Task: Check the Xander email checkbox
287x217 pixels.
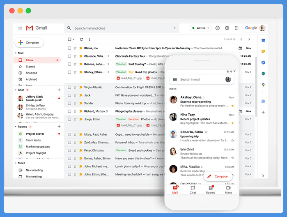Action: coord(69,103)
